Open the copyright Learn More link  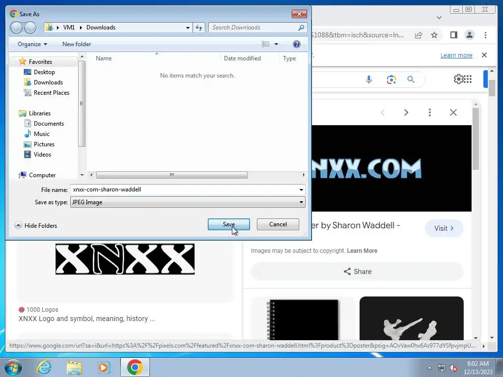[x=362, y=251]
